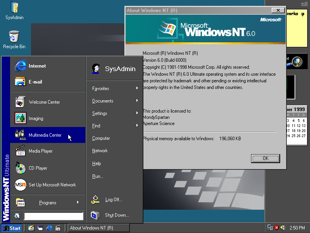310x233 pixels.
Task: Open the Media Player quick launch icon
Action: 58,228
